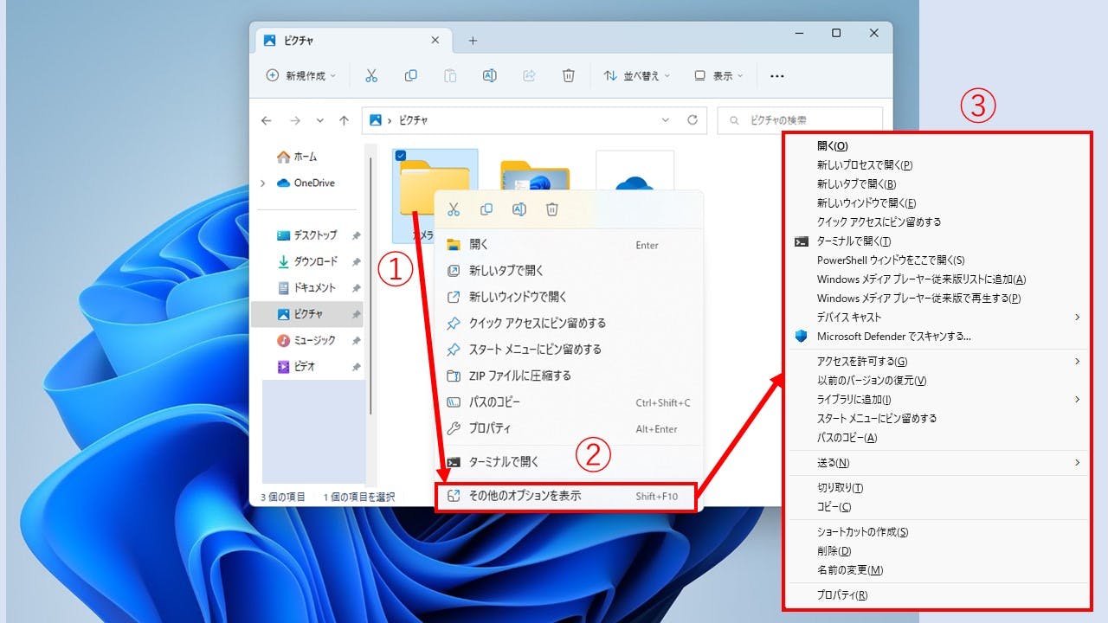Click the Copy icon in context menu
Image resolution: width=1108 pixels, height=623 pixels.
pyautogui.click(x=486, y=209)
